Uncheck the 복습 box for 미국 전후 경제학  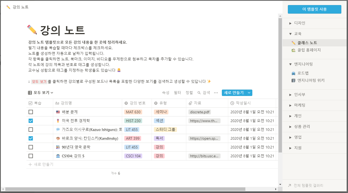(31, 121)
